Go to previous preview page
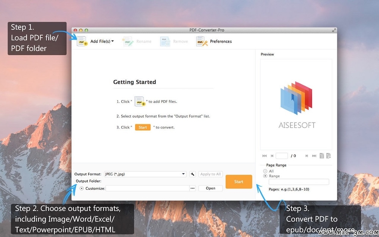 pyautogui.click(x=272, y=156)
